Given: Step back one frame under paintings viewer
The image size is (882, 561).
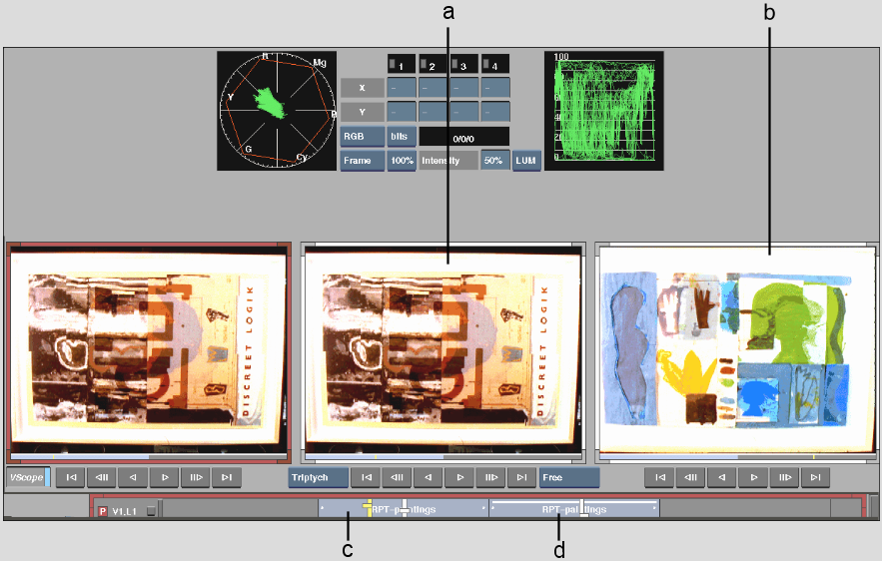Looking at the screenshot, I should tap(691, 477).
